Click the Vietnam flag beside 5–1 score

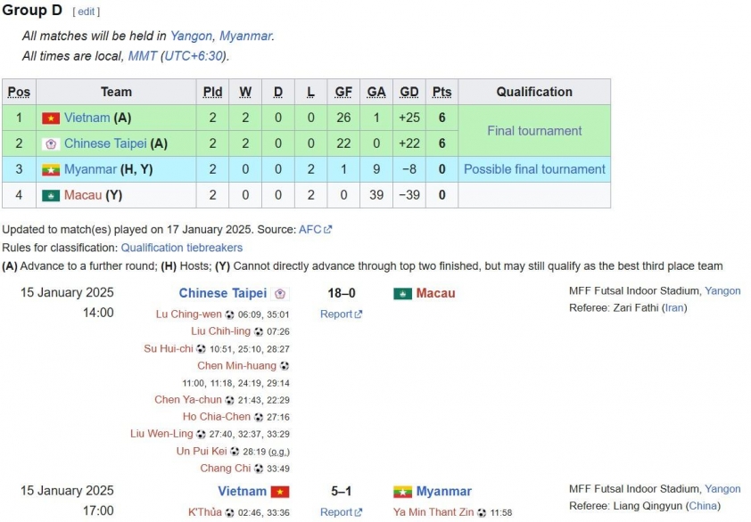pyautogui.click(x=280, y=492)
